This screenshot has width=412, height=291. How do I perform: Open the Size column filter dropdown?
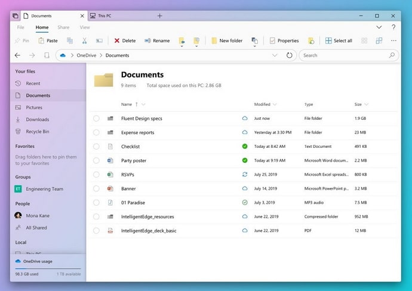pos(366,104)
